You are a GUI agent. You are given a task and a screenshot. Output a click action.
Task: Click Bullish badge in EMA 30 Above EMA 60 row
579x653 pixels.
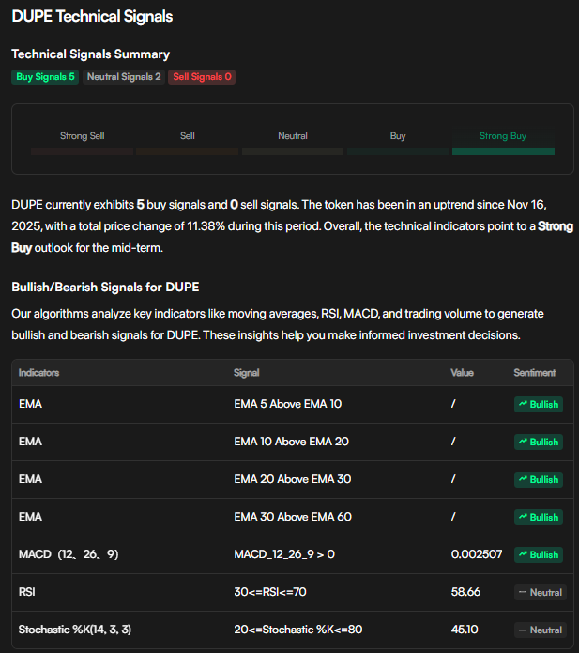click(539, 517)
